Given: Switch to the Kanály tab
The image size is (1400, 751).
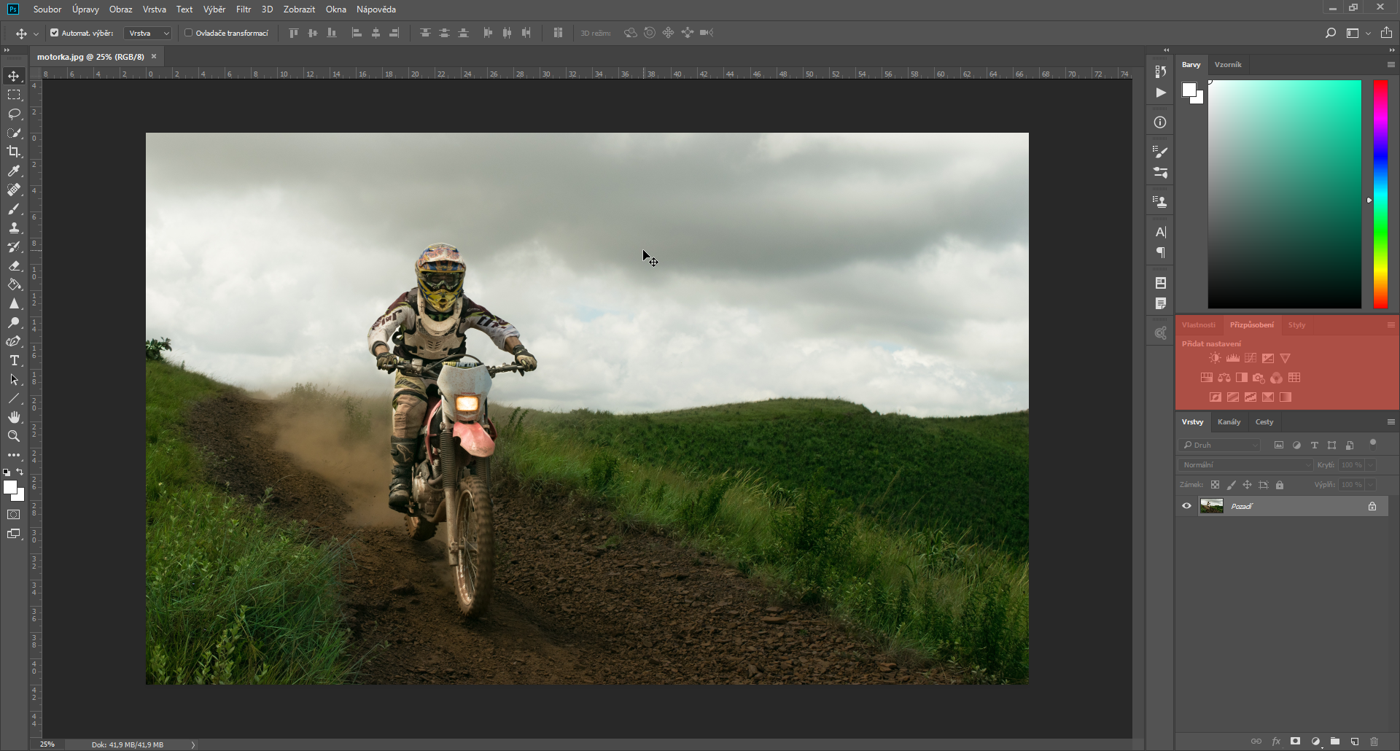Looking at the screenshot, I should point(1229,421).
